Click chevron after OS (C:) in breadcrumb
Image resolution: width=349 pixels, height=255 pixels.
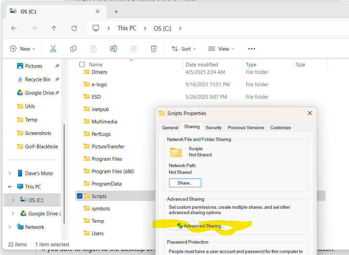point(180,28)
